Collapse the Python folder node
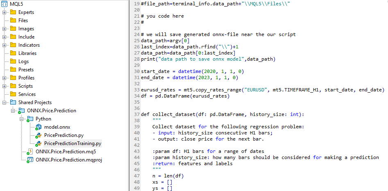 click(x=22, y=119)
